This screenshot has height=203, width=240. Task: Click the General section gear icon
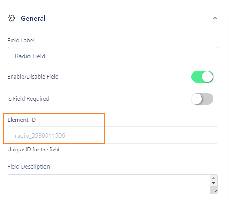tap(11, 18)
